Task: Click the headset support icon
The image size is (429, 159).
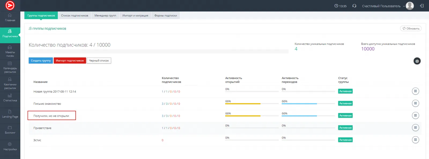Action: [354, 6]
